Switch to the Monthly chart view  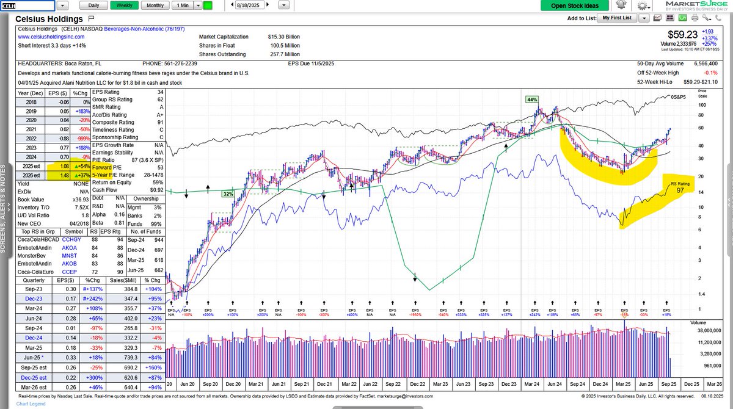tap(155, 5)
